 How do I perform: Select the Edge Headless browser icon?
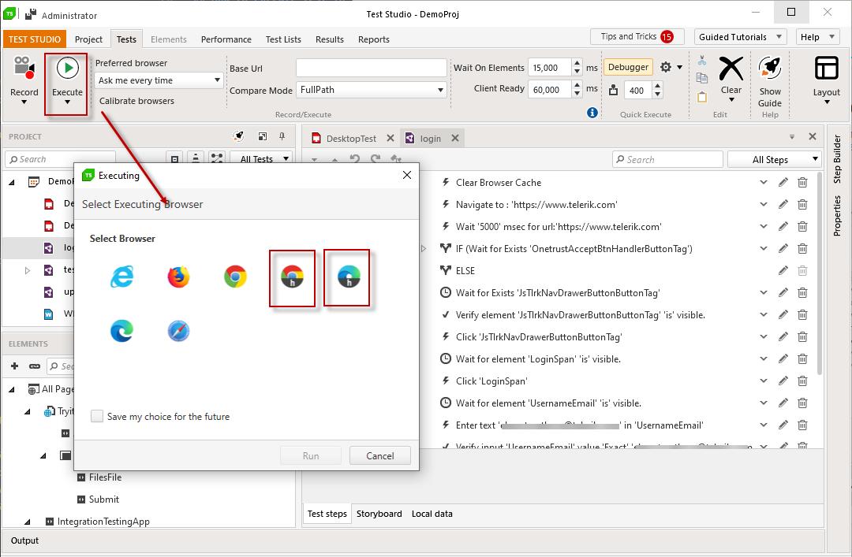(348, 277)
